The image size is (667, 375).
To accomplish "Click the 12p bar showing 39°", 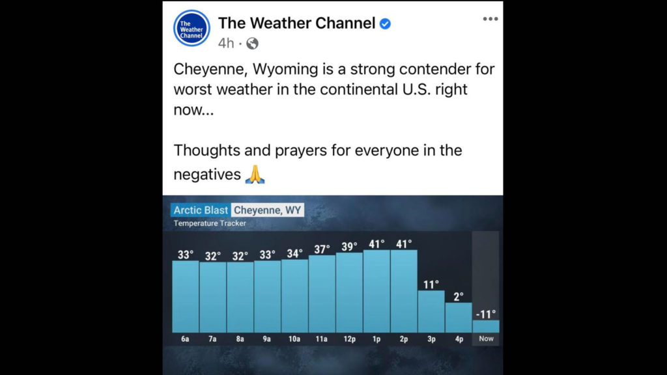I will point(349,292).
